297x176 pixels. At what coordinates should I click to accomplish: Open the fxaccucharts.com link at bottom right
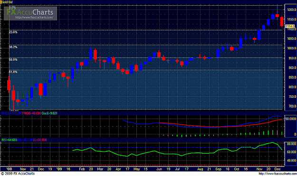[278, 174]
